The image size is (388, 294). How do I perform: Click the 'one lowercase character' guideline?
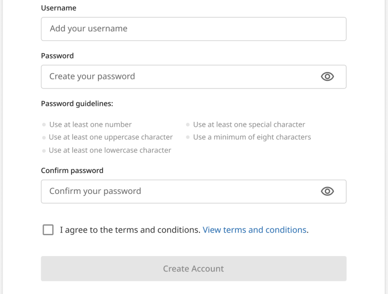(110, 150)
